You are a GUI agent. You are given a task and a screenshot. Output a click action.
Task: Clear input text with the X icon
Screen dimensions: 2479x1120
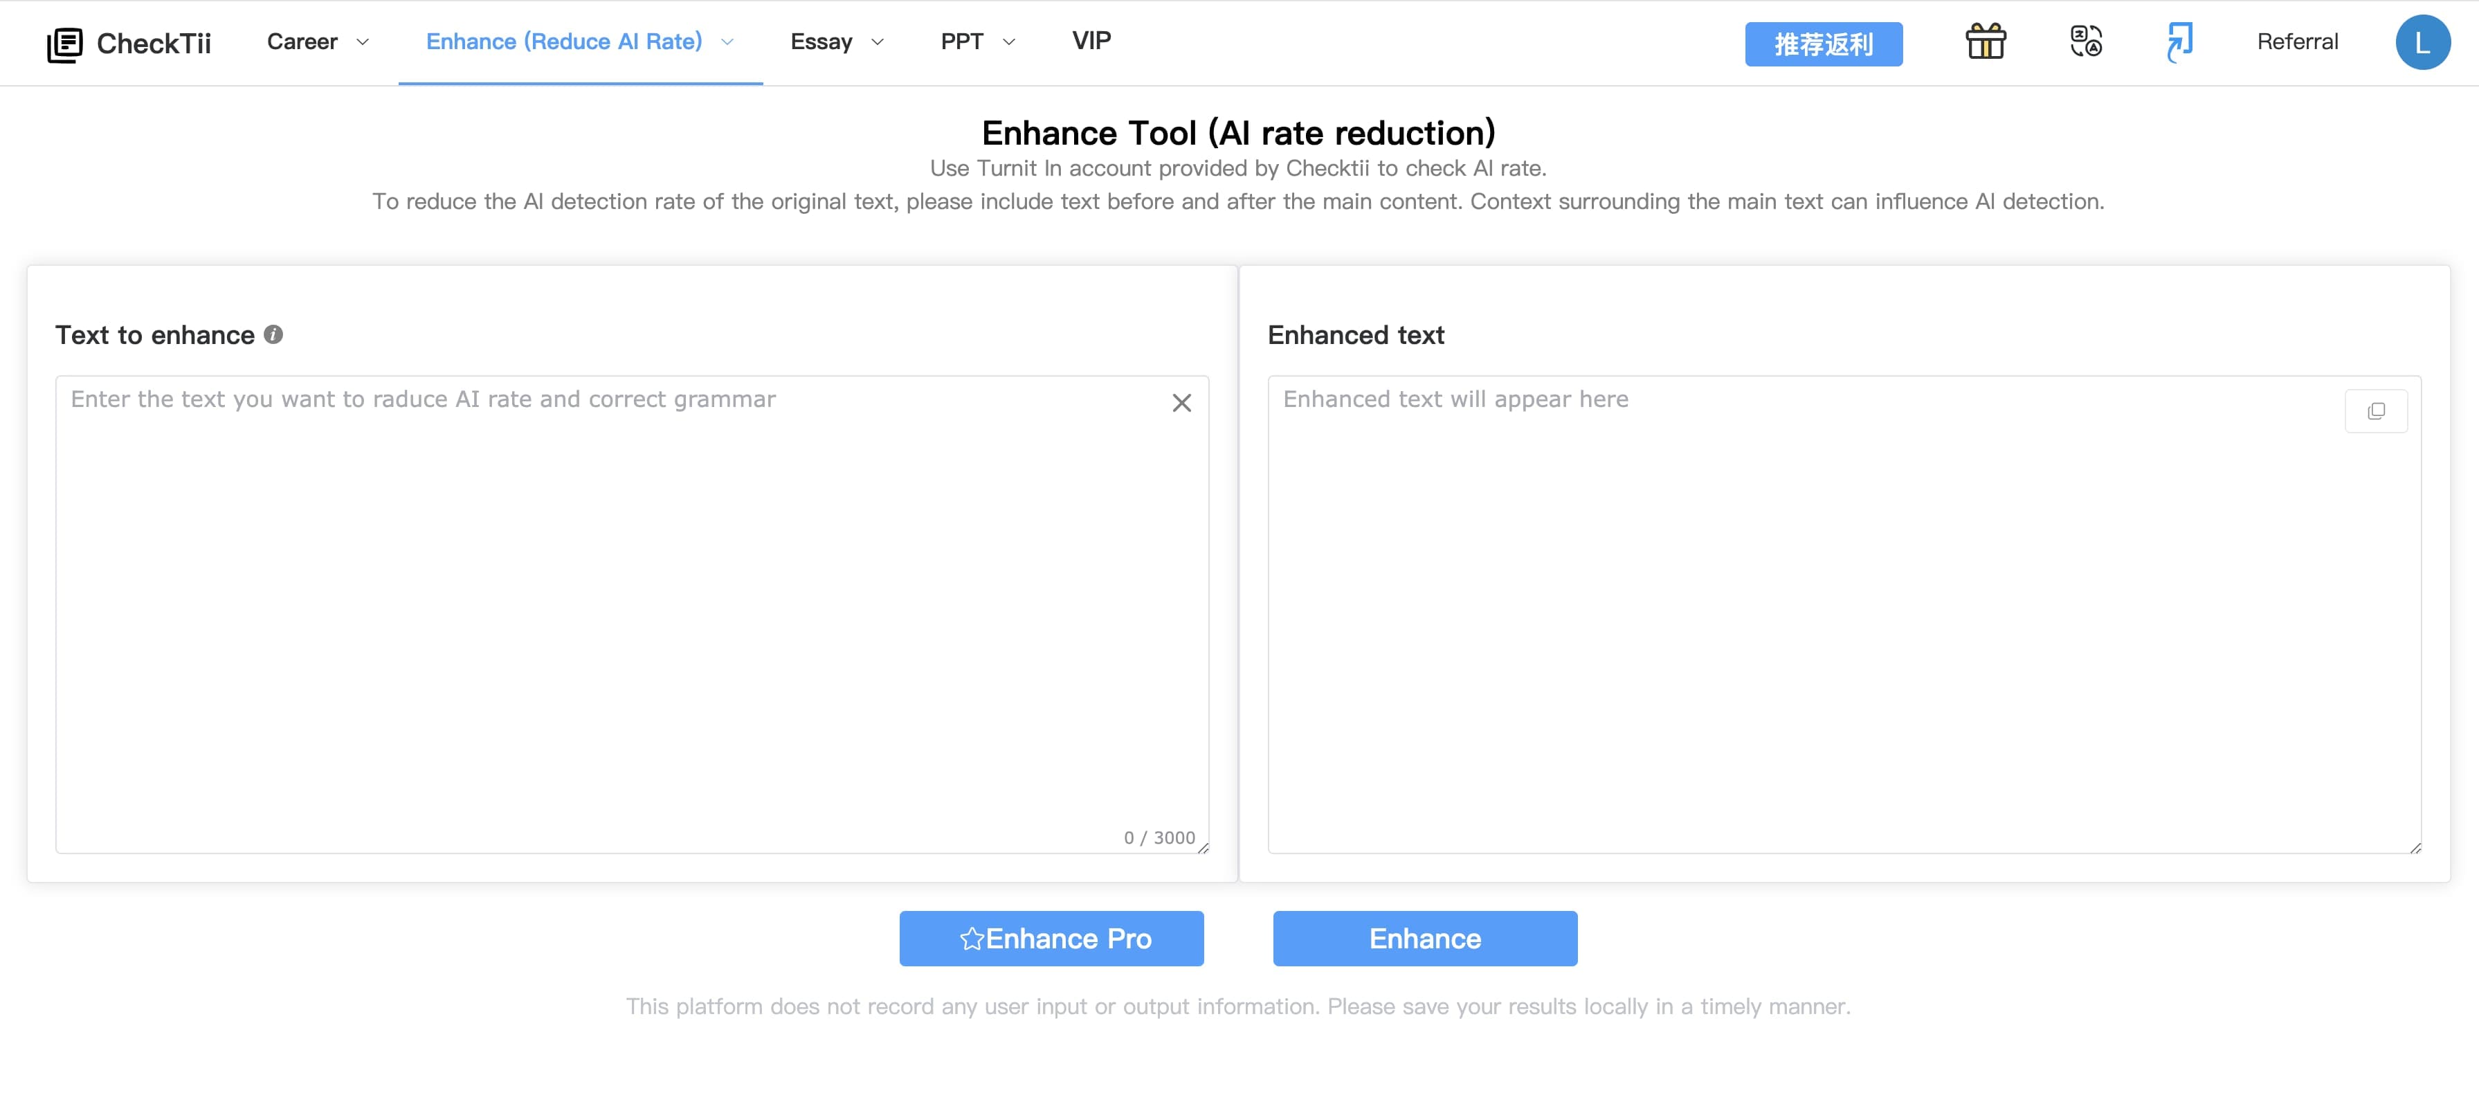(x=1181, y=402)
